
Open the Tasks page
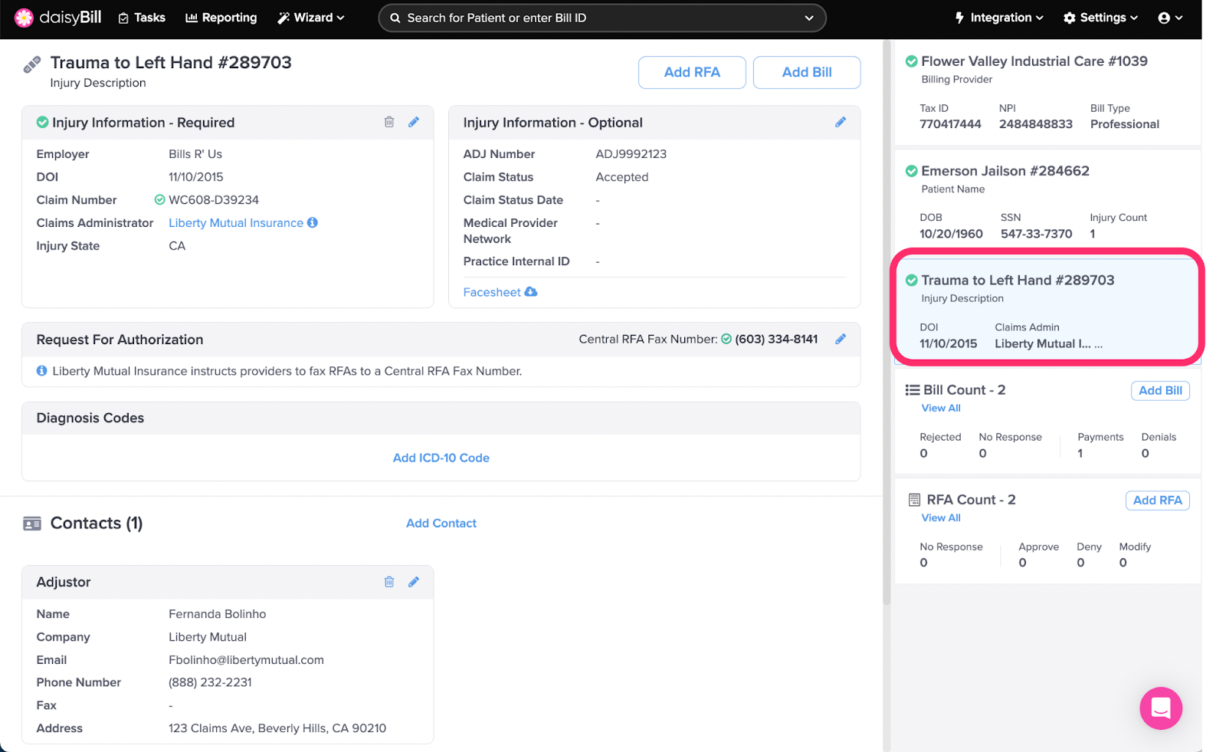click(x=142, y=18)
